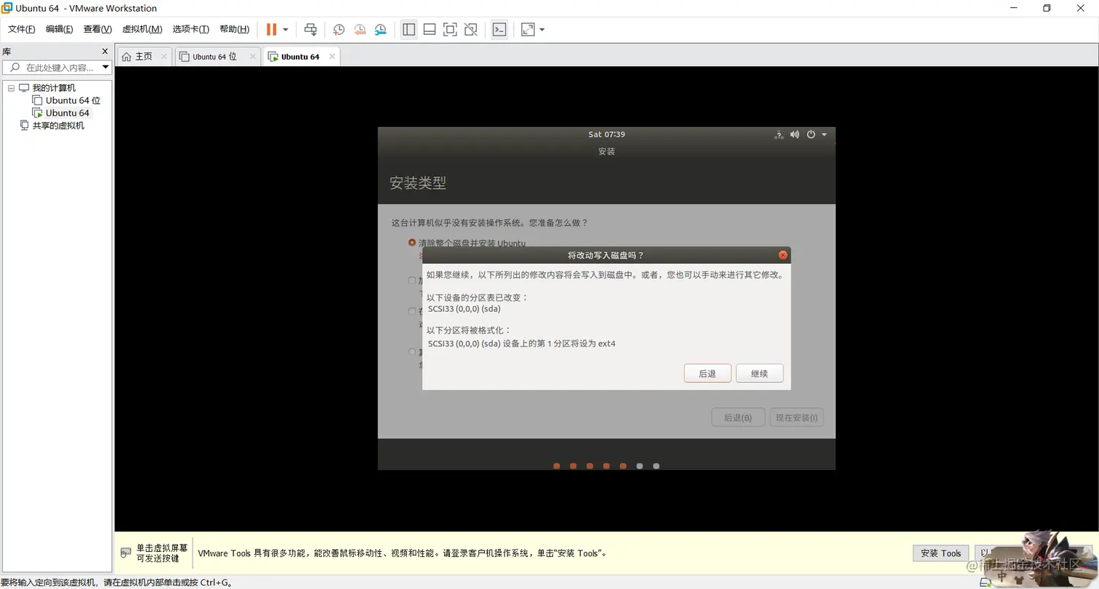This screenshot has height=589, width=1099.
Task: Close the Ubuntu 64 位 tab
Action: click(x=252, y=56)
